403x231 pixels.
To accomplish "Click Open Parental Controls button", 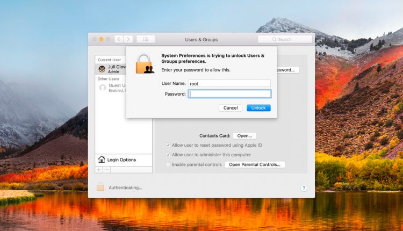I will (x=255, y=164).
